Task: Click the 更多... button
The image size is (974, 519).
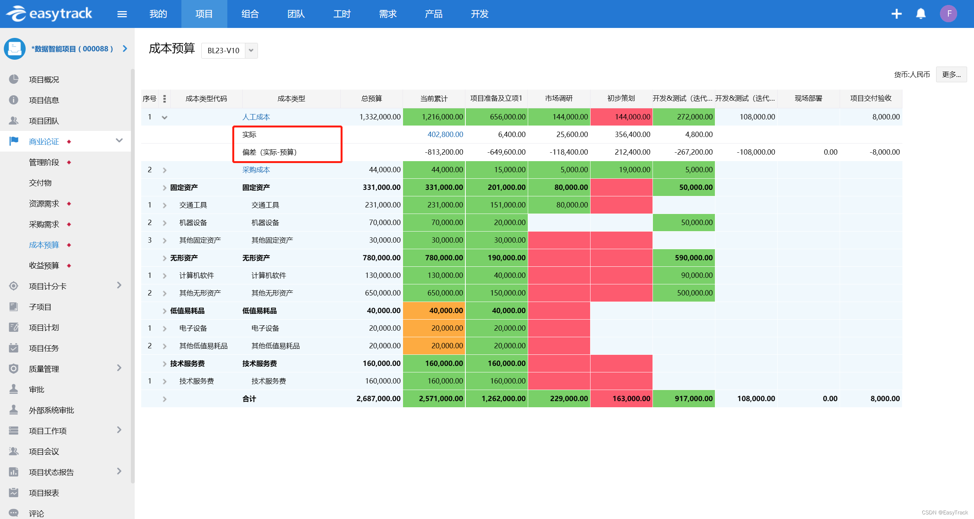Action: (x=951, y=74)
